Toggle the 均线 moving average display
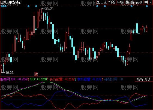The image size is (153, 110). (x=112, y=2)
